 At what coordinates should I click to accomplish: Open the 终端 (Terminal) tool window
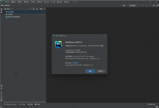(37, 104)
